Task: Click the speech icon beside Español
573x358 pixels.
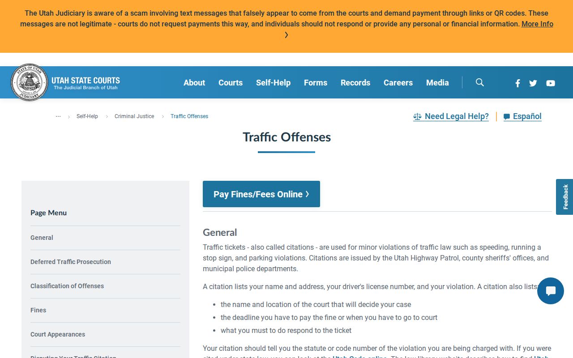Action: [507, 117]
